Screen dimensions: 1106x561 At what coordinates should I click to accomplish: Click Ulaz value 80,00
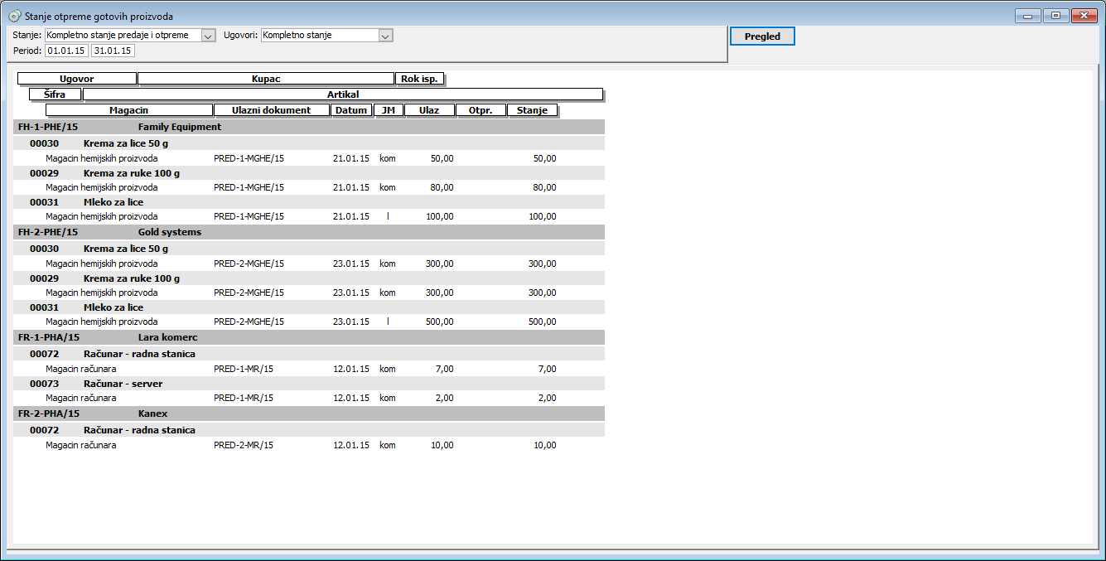tap(442, 187)
